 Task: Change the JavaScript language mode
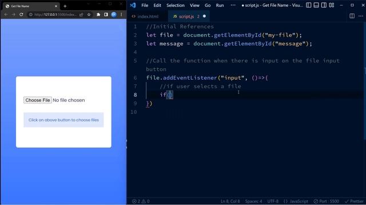tap(296, 201)
